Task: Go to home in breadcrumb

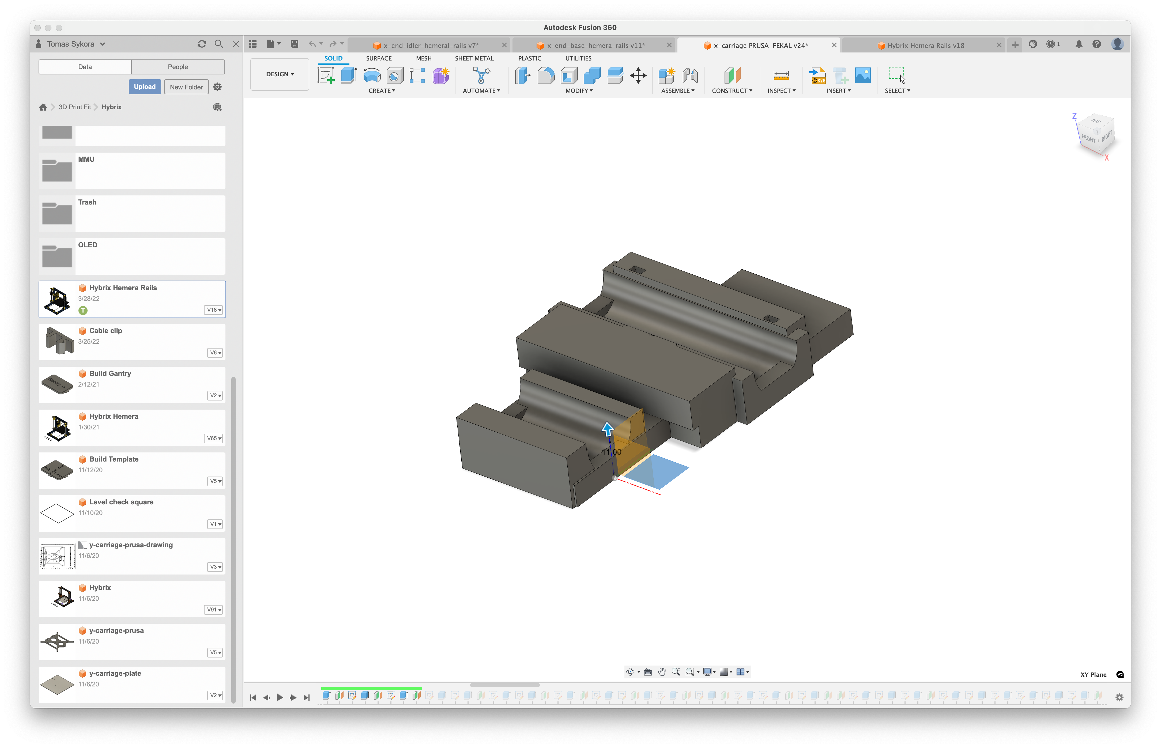Action: tap(43, 107)
